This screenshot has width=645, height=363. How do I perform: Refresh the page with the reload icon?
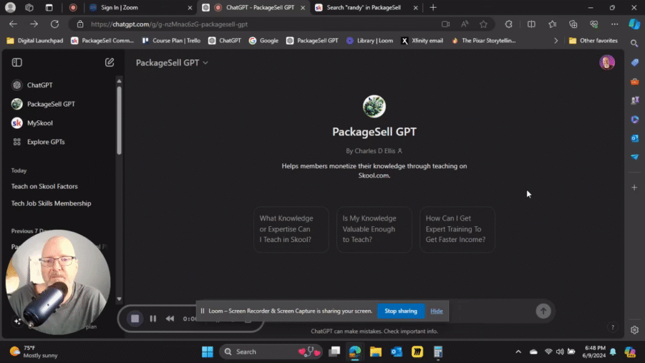pyautogui.click(x=55, y=23)
